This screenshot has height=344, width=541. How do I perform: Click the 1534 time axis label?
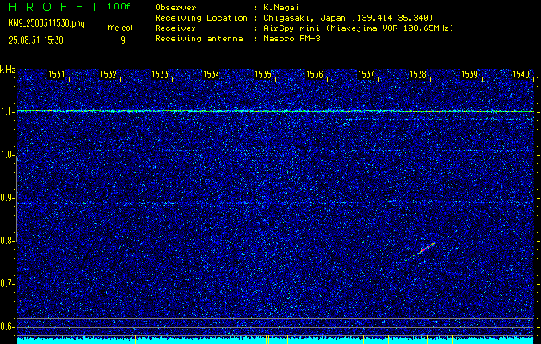point(212,74)
